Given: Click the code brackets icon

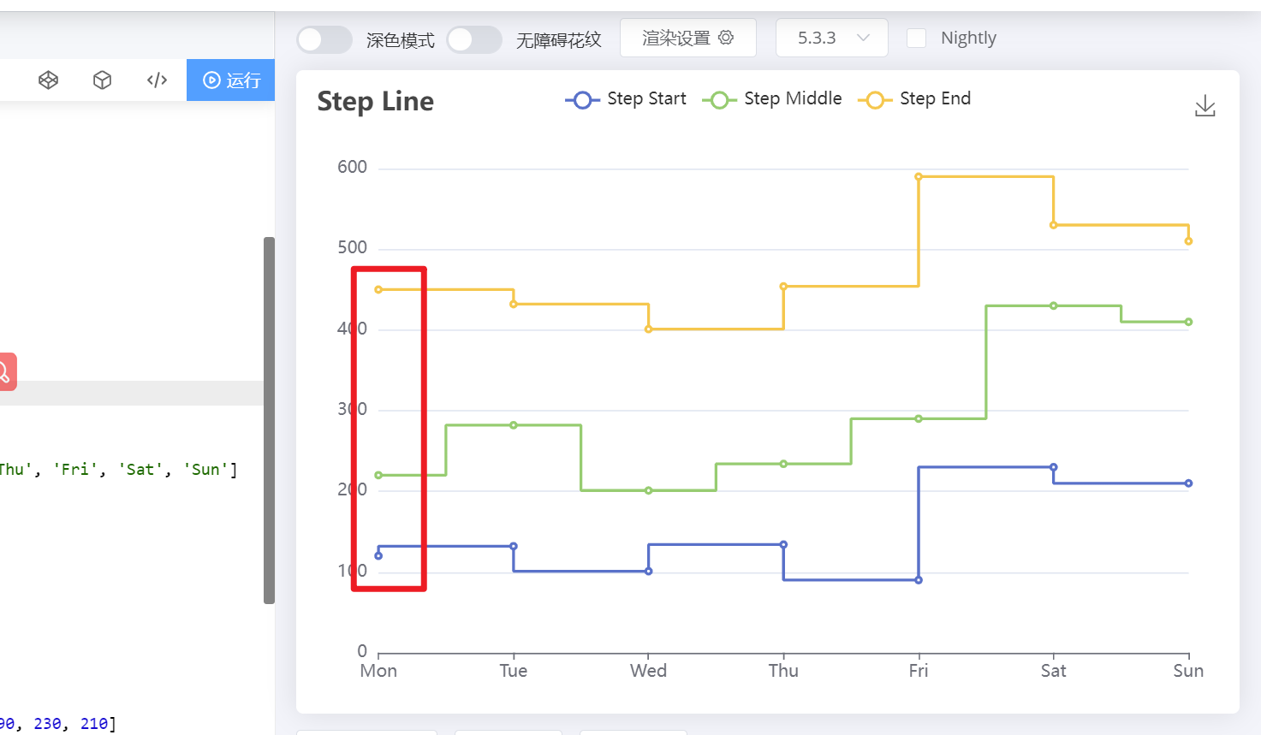Looking at the screenshot, I should pyautogui.click(x=157, y=80).
